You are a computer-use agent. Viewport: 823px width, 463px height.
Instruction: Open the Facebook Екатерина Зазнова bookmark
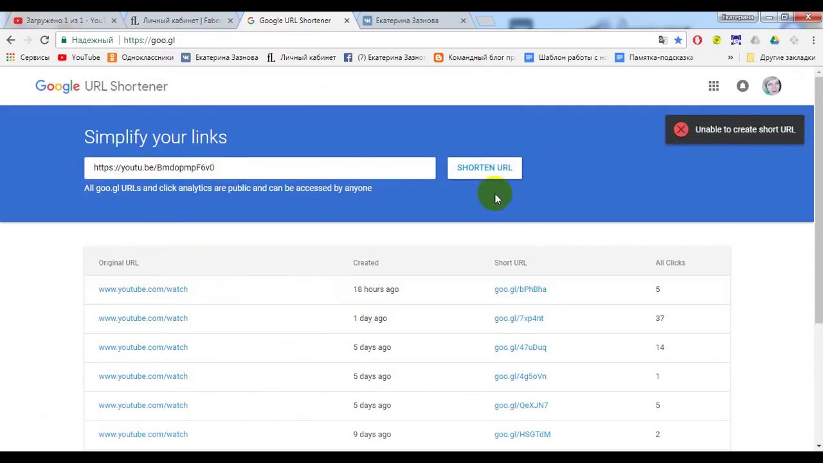click(x=384, y=57)
